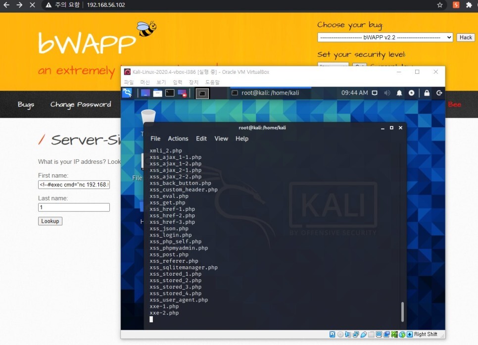Open the file manager icon in Kali panel
This screenshot has width=478, height=345.
(x=158, y=93)
